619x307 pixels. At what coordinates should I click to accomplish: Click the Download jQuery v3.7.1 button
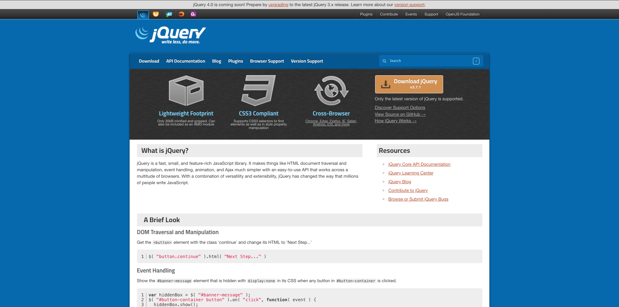[409, 84]
